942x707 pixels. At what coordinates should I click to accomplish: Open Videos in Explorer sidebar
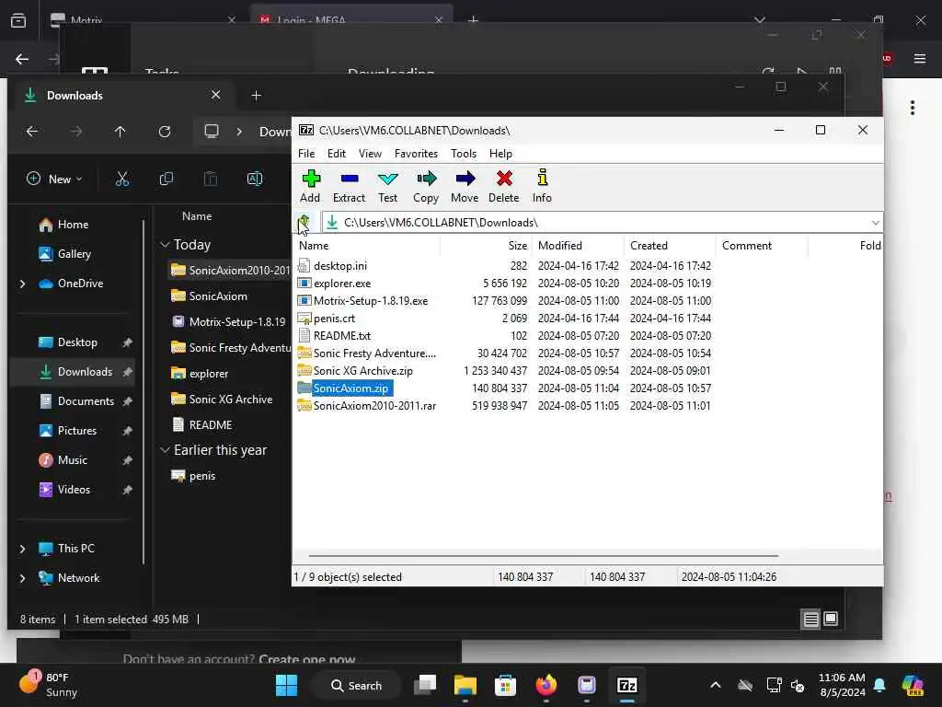[x=75, y=490]
